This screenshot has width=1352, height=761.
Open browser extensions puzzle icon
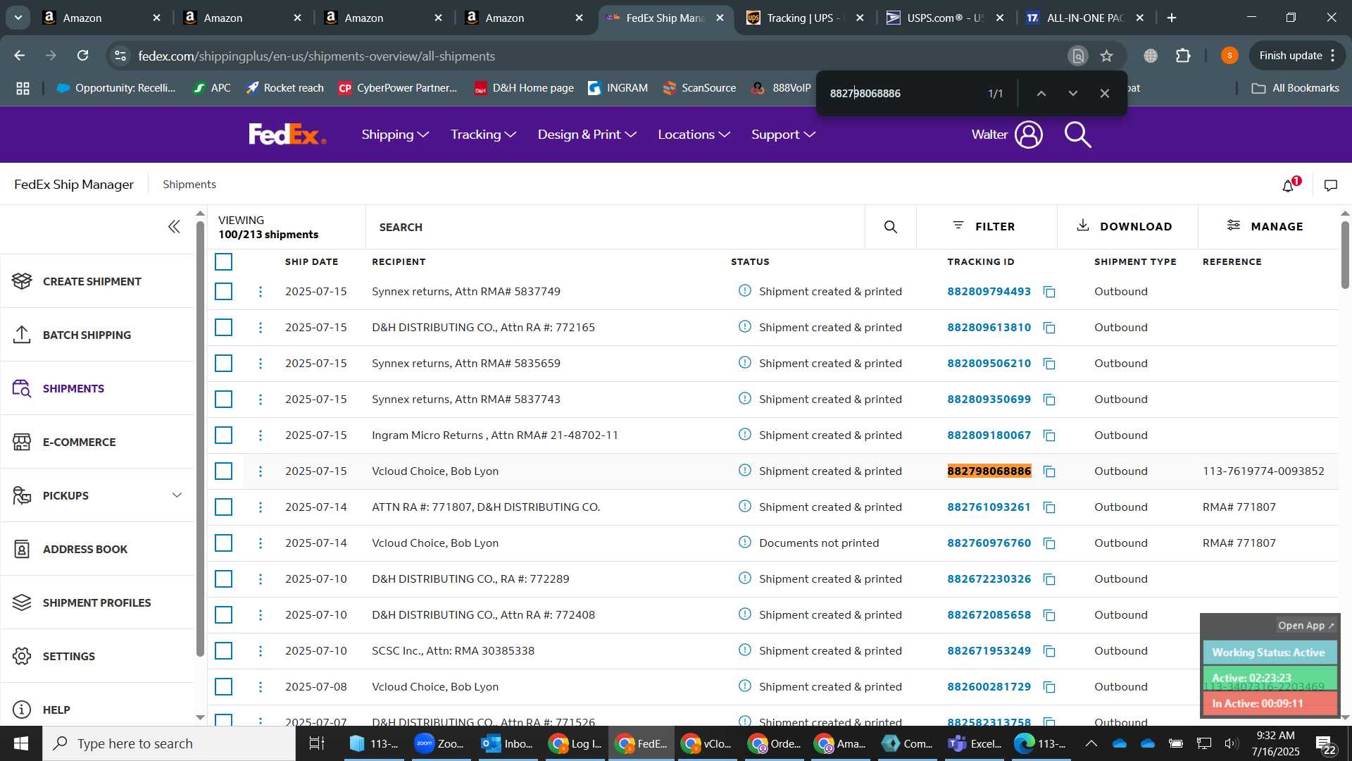tap(1184, 56)
